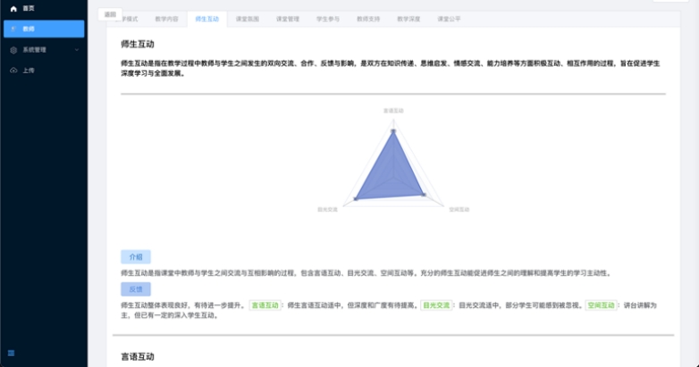The height and width of the screenshot is (367, 699).
Task: Click the blue 介绍 tag button
Action: click(135, 256)
